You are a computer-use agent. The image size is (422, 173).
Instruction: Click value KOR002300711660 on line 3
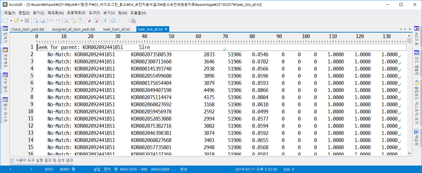pos(151,62)
